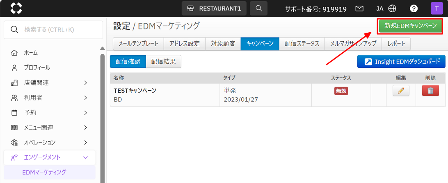Open the purple T user avatar
The image size is (448, 183).
437,8
